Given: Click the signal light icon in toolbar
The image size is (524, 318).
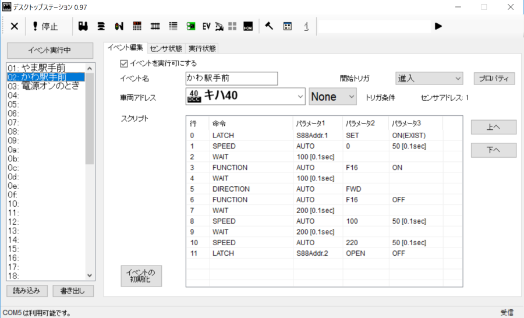Looking at the screenshot, I should point(119,26).
